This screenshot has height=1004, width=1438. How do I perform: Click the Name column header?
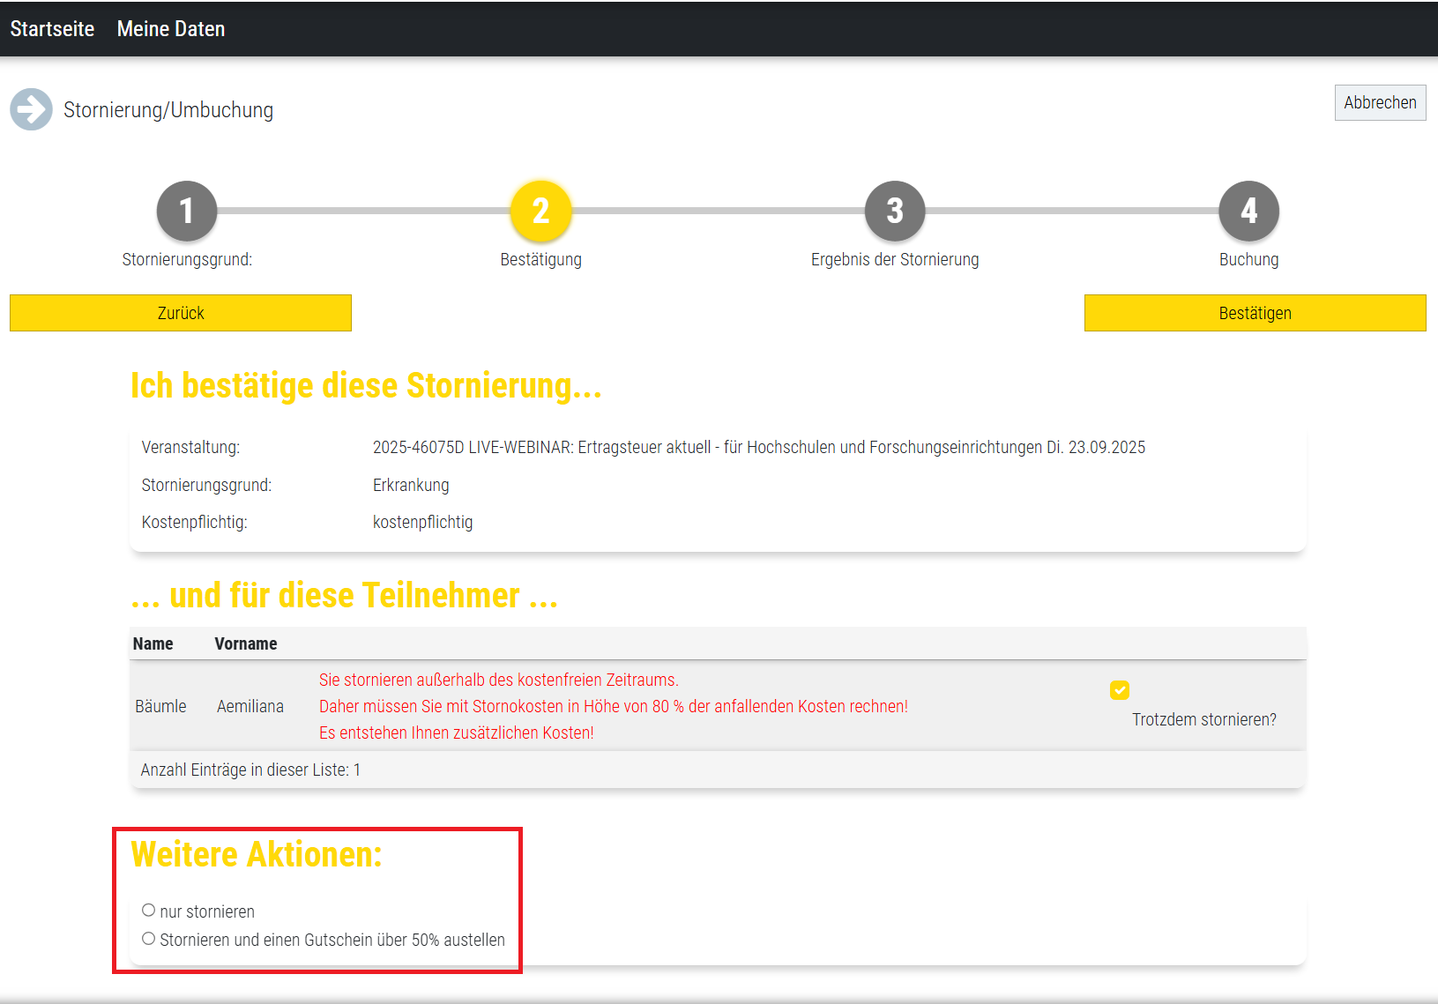[x=153, y=643]
